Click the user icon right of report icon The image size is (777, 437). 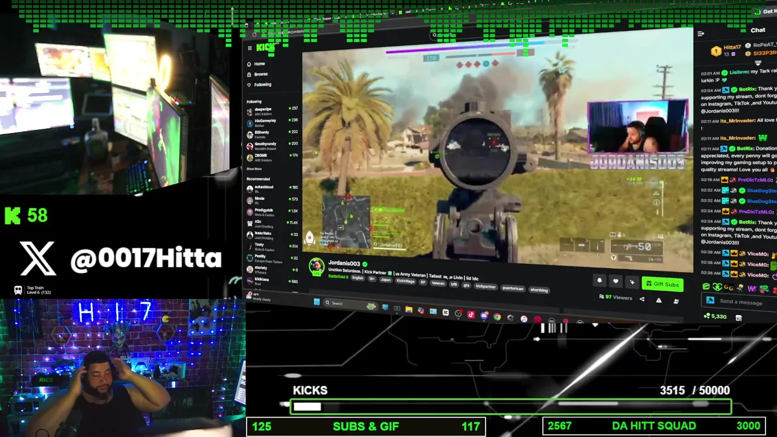coord(676,300)
